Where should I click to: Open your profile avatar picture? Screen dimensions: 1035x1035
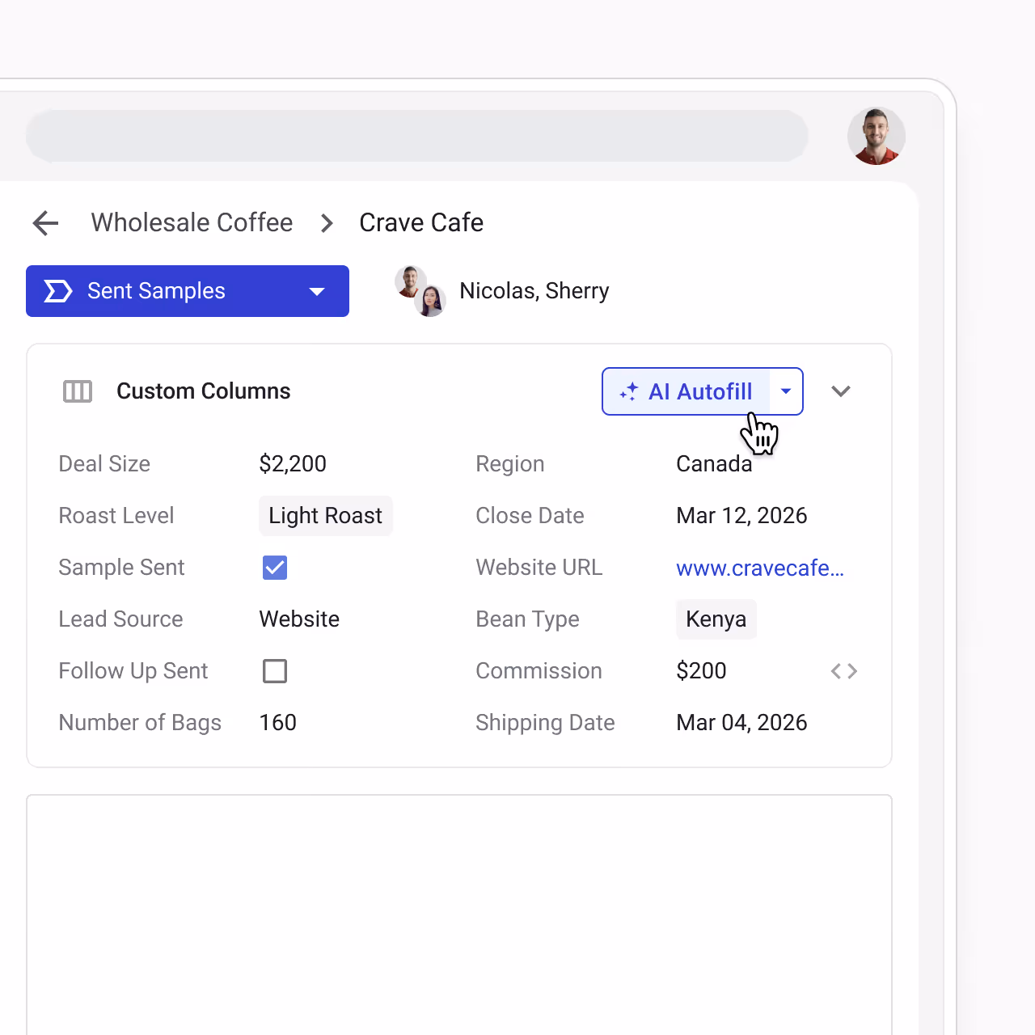(x=877, y=136)
